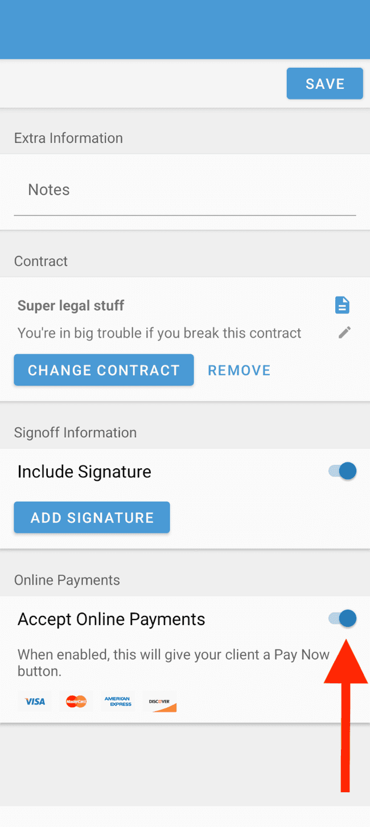The height and width of the screenshot is (827, 370).
Task: Tap the Super legal stuff contract title
Action: point(71,305)
